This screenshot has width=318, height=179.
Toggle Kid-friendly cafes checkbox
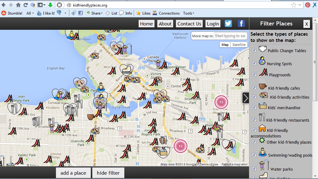coord(254,87)
